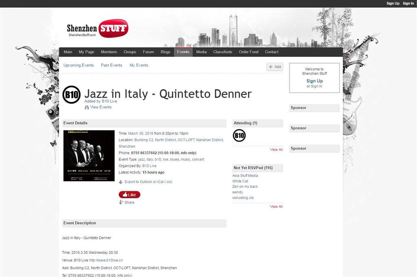Viewport: 417px width, 277px height.
Task: Click the 'jazz' event type tag
Action: tap(141, 160)
